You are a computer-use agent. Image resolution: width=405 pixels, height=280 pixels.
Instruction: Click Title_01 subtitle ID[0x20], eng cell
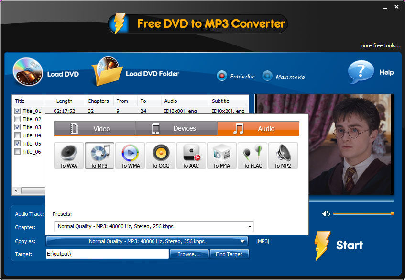(x=228, y=111)
